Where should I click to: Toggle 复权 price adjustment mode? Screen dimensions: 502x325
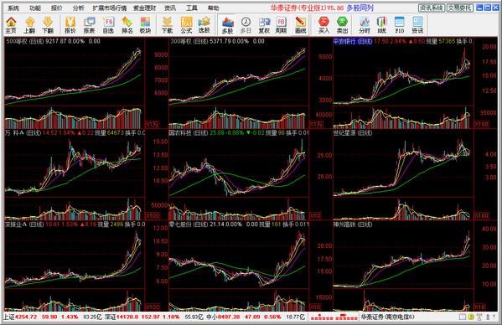tap(264, 25)
